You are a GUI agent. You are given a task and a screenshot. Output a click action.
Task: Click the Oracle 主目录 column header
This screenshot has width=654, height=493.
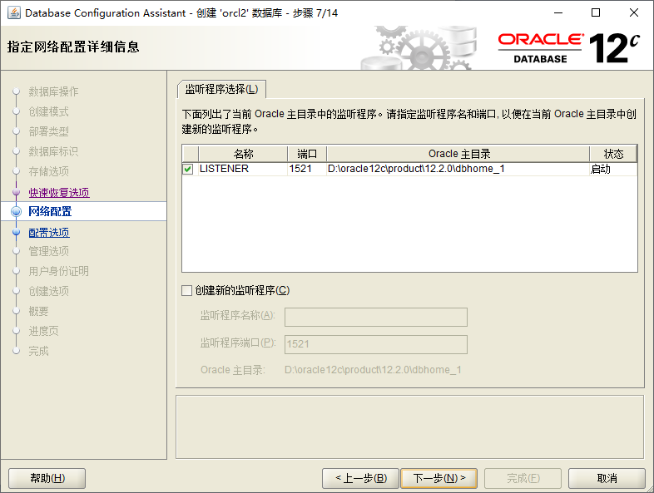point(458,154)
